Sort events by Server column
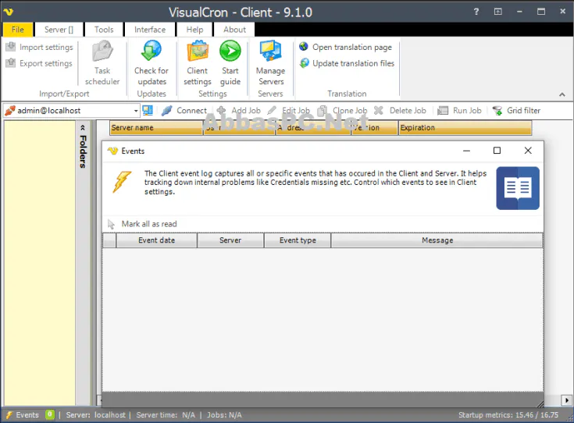Viewport: 574px width, 423px height. [x=230, y=240]
